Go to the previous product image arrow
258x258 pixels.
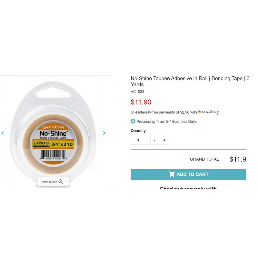point(3,133)
